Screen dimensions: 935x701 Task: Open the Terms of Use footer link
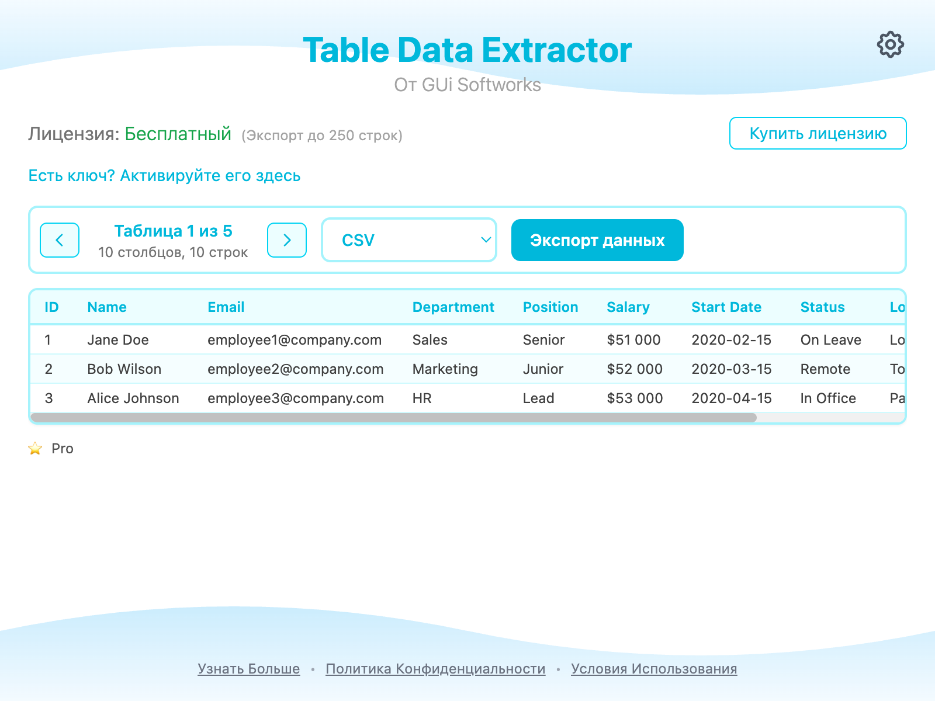coord(654,669)
